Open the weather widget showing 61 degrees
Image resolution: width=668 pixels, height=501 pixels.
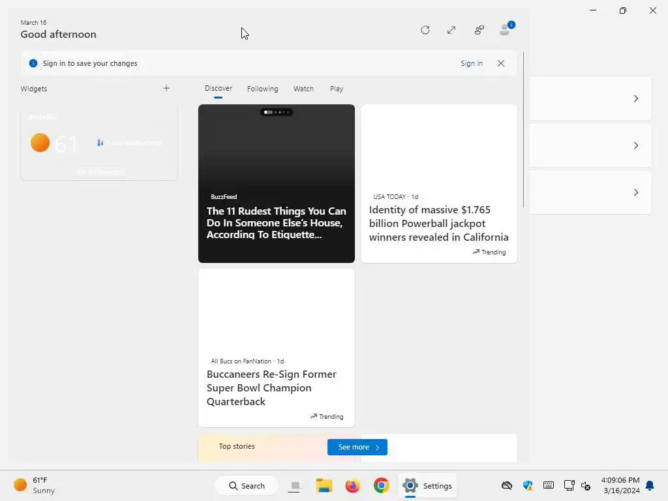pyautogui.click(x=99, y=144)
